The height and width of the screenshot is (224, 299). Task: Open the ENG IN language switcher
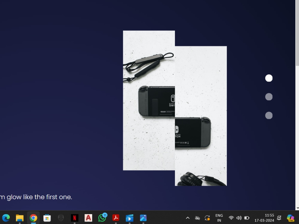click(219, 217)
